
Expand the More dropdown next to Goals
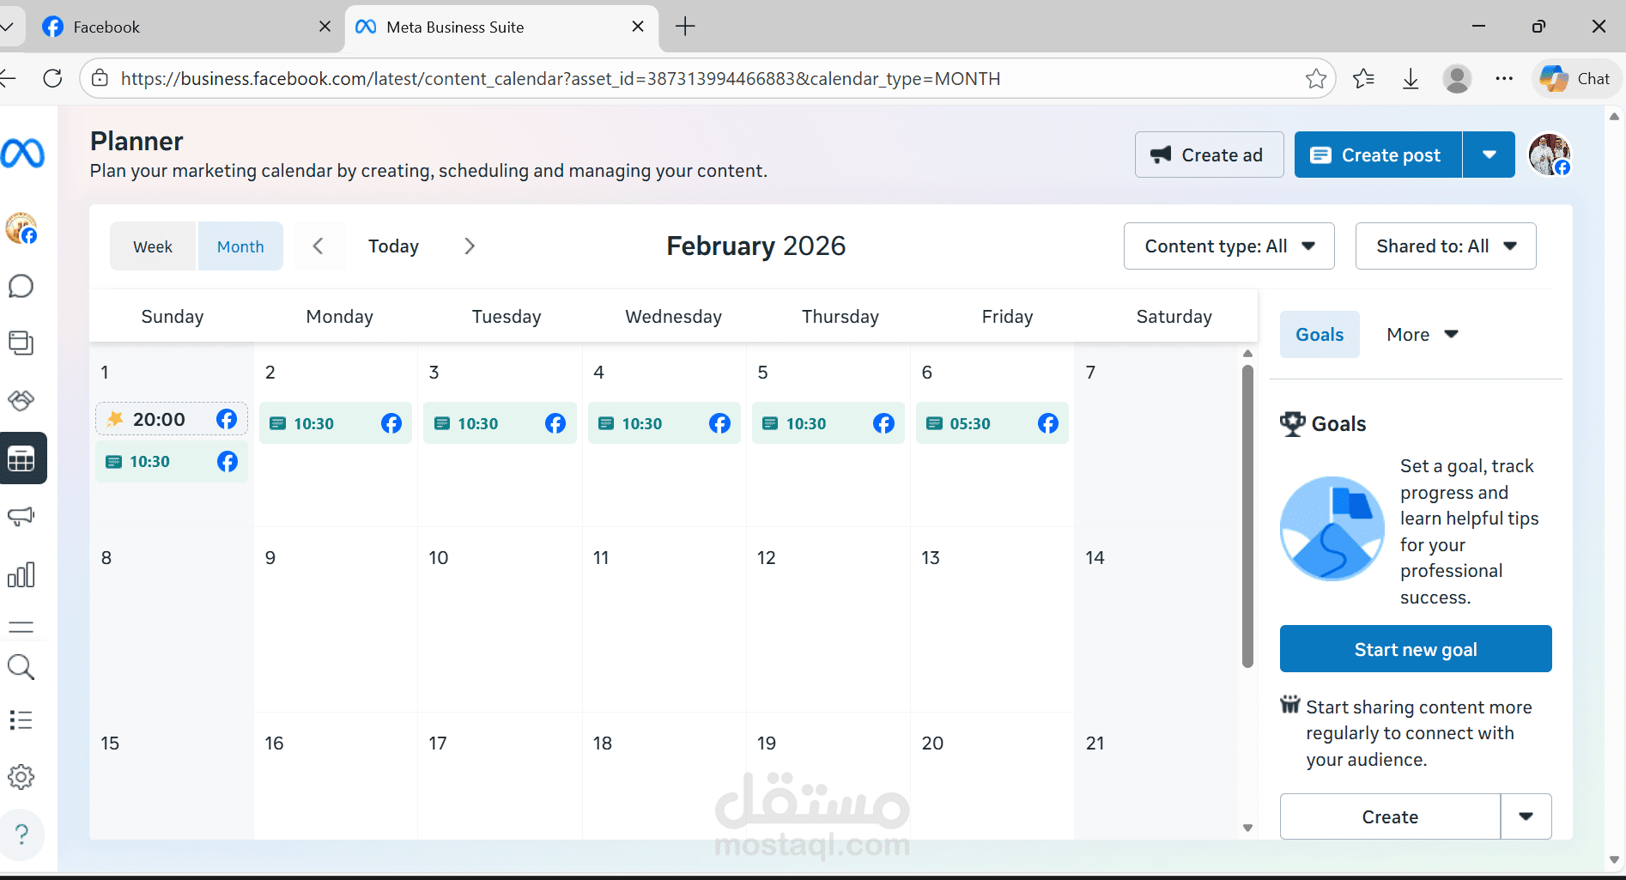coord(1421,334)
